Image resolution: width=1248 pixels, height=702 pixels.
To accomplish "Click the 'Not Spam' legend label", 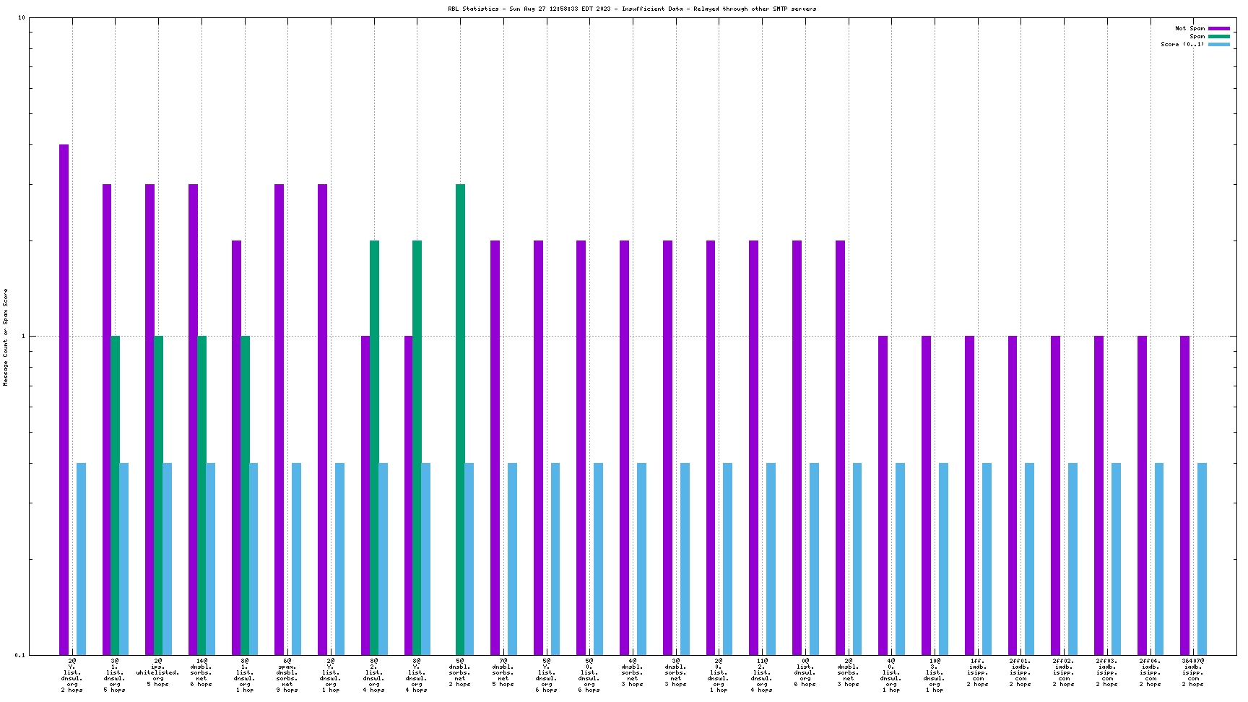I will pos(1189,28).
